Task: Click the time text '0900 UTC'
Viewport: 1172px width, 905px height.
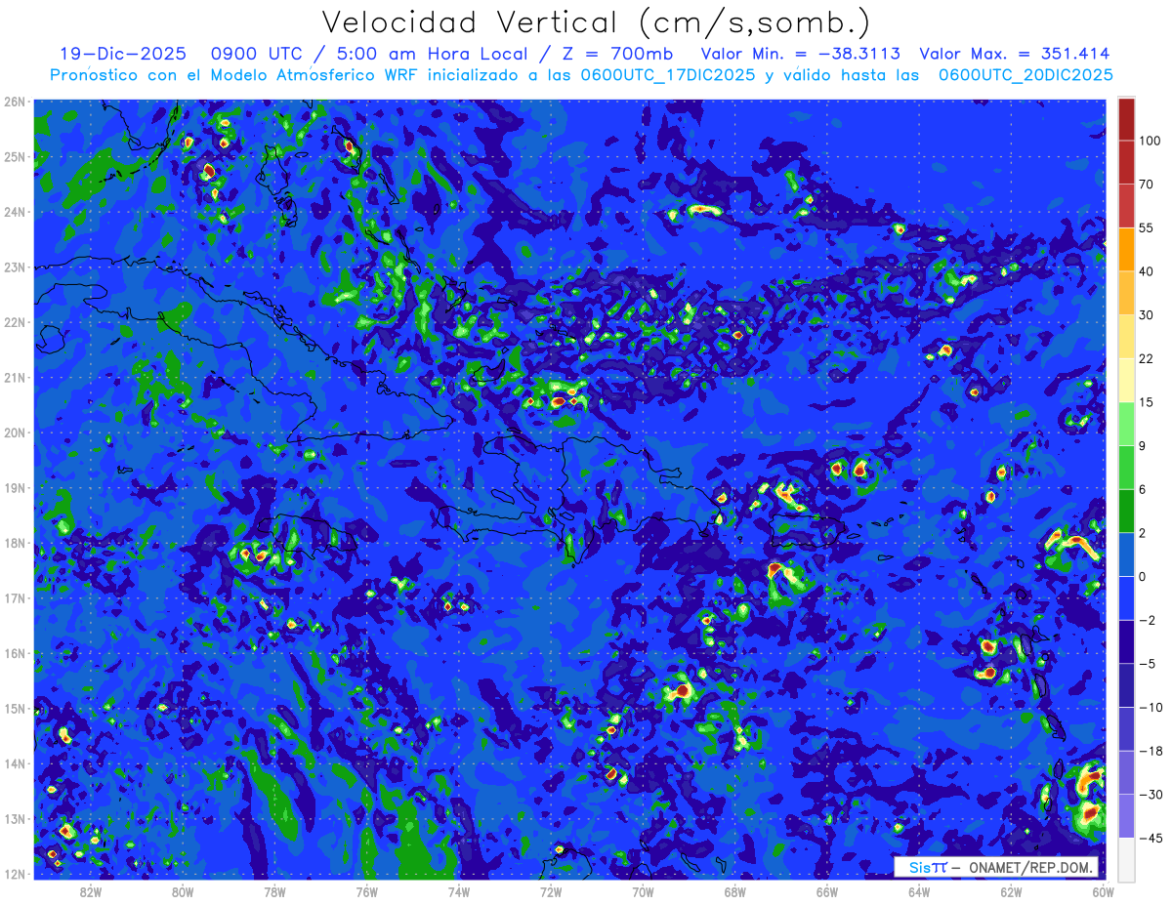Action: point(256,54)
